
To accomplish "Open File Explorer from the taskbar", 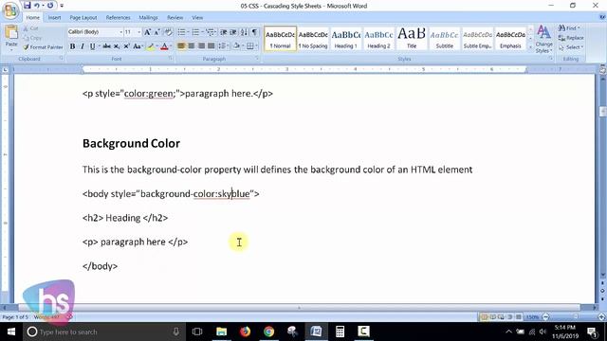I will [221, 332].
